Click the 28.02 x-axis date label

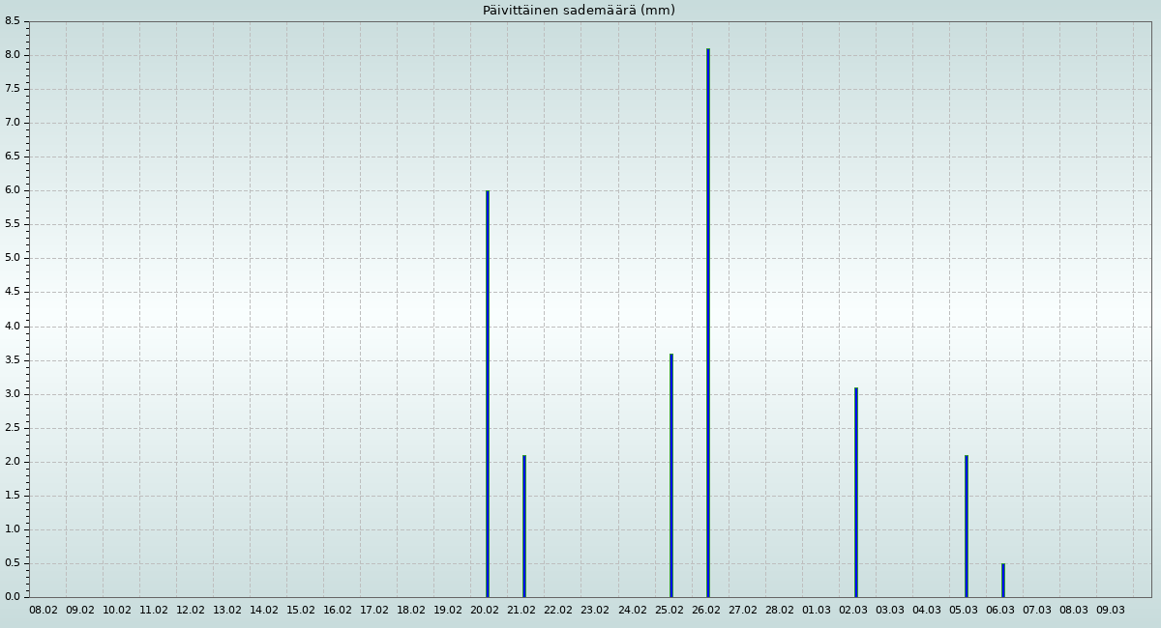[x=780, y=611]
